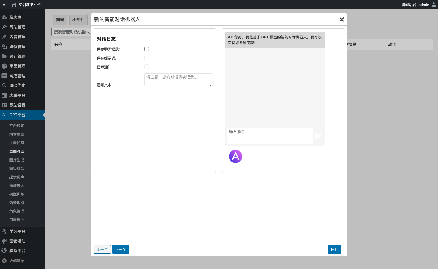This screenshot has width=438, height=269.
Task: Click the 商品管理 box icon in sidebar
Action: (x=4, y=66)
